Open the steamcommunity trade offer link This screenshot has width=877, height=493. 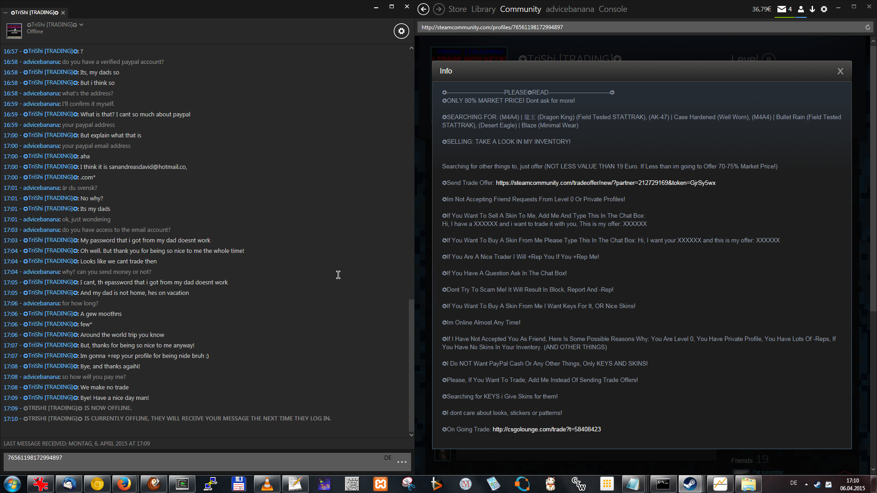[x=605, y=183]
